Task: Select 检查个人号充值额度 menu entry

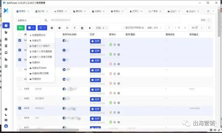Action: pos(40,52)
